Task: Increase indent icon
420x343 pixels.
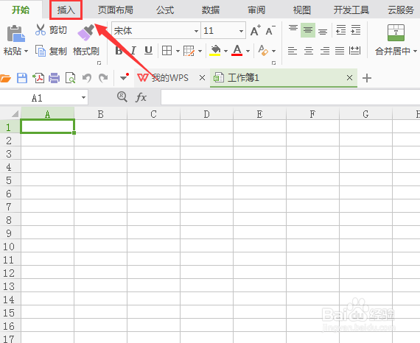Action: pos(356,30)
